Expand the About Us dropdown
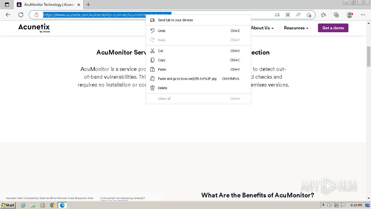Screen dimensions: 371x209 [262, 28]
